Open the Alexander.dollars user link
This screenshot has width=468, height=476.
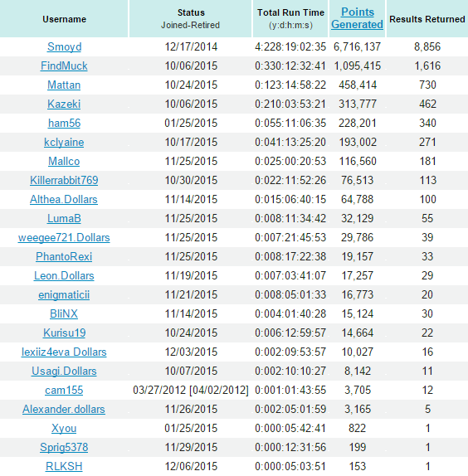click(64, 409)
